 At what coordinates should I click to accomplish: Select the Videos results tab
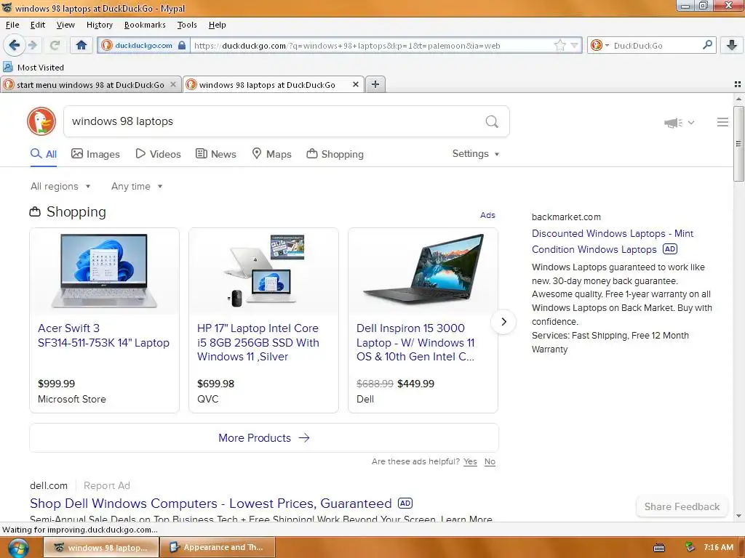point(158,154)
